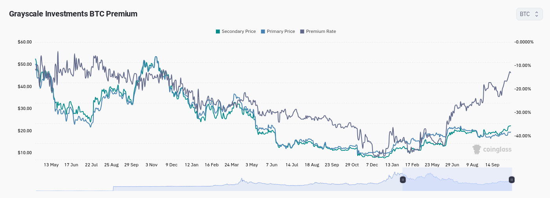Toggle Premium Rate series via legend label
This screenshot has width=550, height=198.
pyautogui.click(x=321, y=31)
